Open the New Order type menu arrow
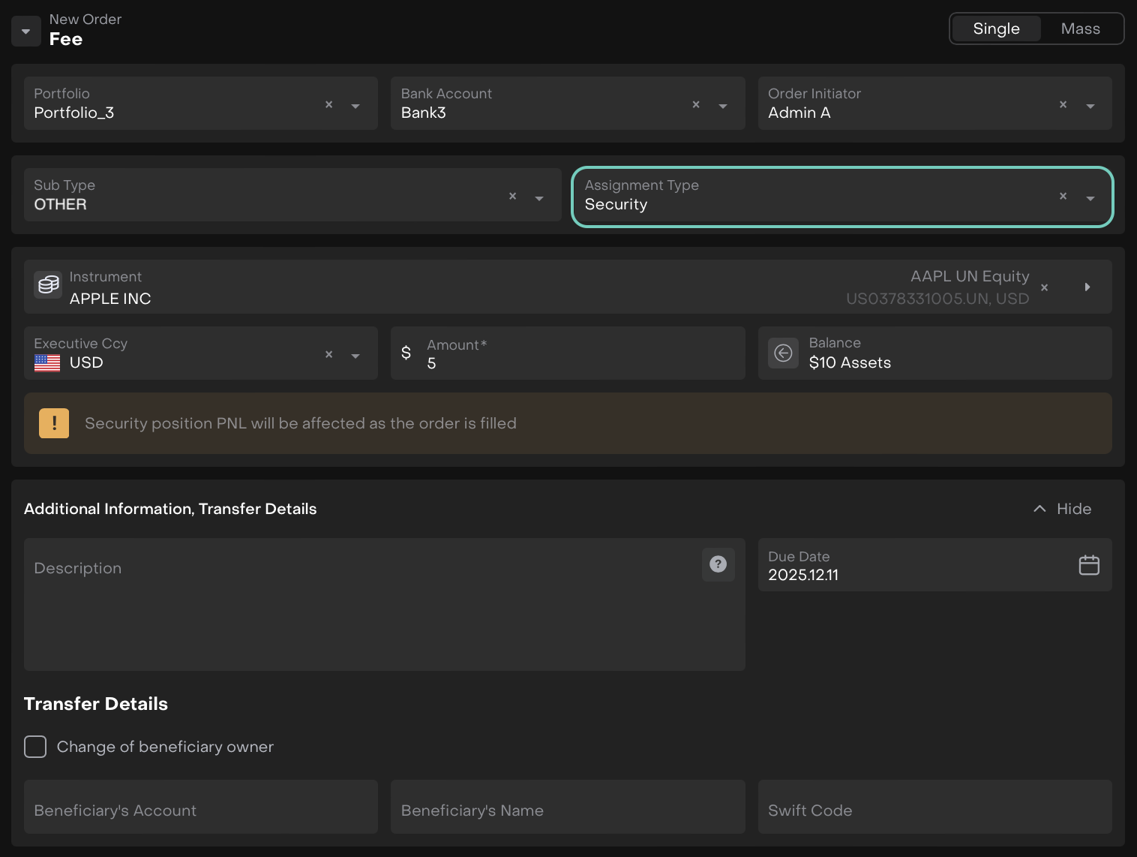1137x857 pixels. pos(25,32)
